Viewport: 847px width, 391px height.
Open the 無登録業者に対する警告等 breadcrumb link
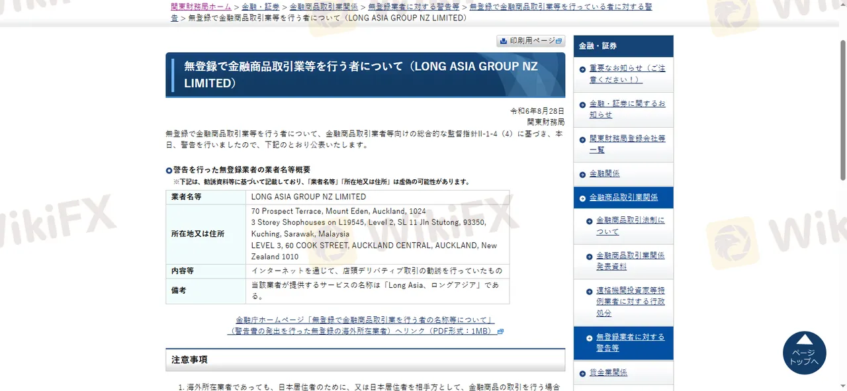coord(414,7)
